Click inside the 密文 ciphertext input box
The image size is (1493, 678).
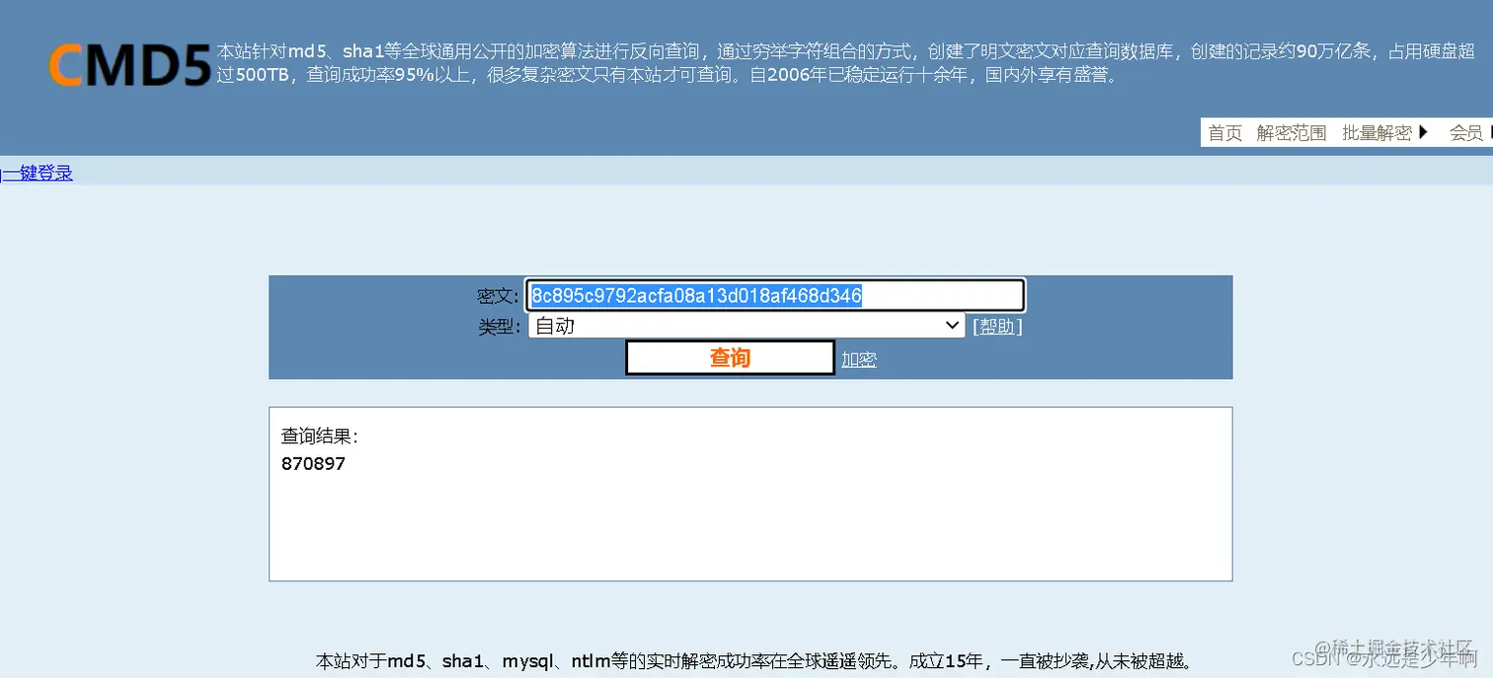[776, 294]
